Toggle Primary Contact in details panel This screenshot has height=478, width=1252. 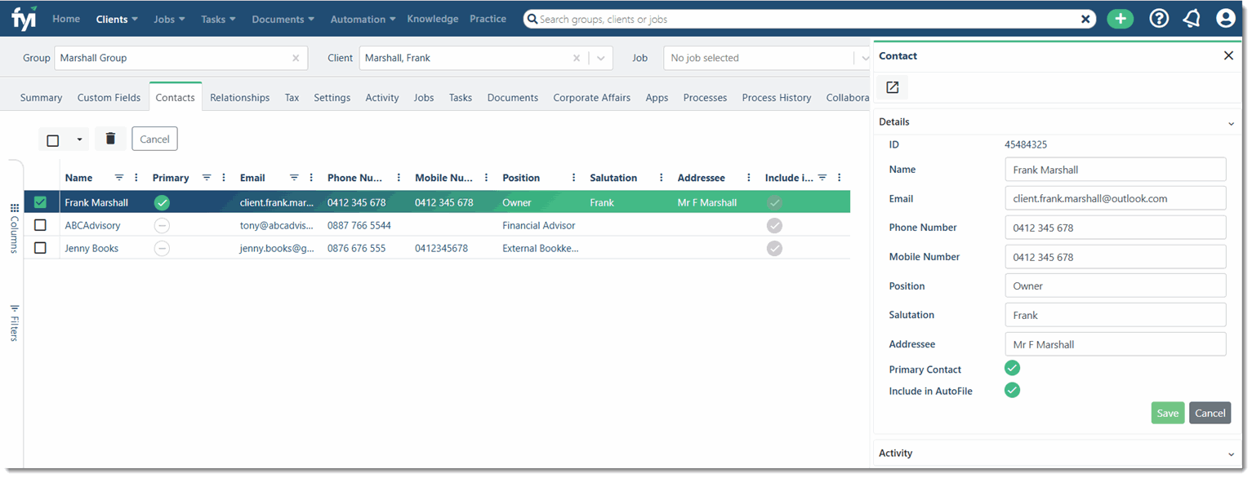pos(1012,368)
